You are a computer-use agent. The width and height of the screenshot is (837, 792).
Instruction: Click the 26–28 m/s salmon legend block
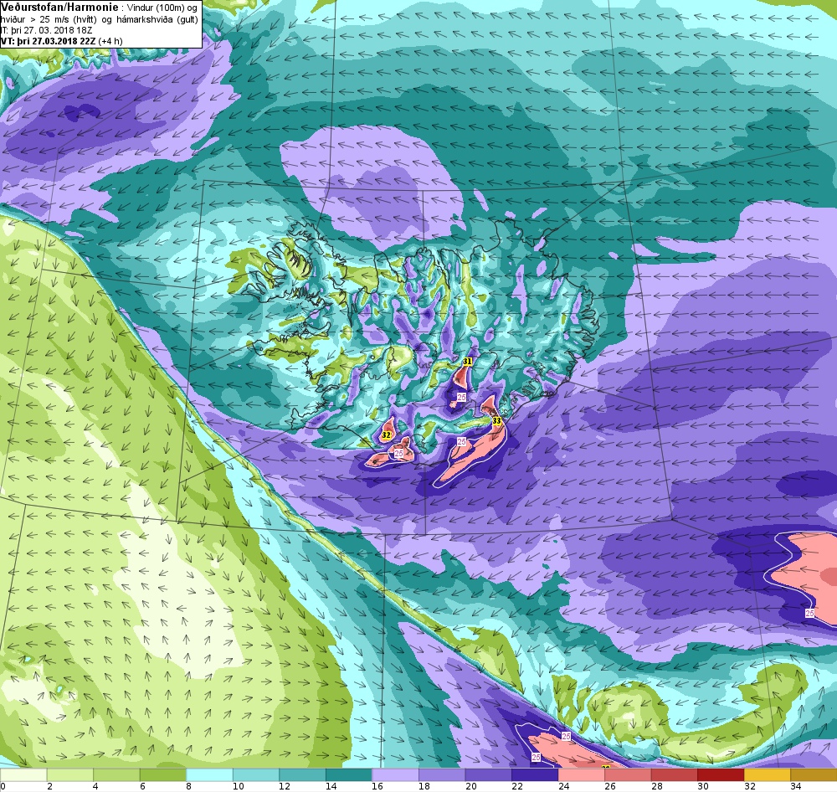[627, 774]
